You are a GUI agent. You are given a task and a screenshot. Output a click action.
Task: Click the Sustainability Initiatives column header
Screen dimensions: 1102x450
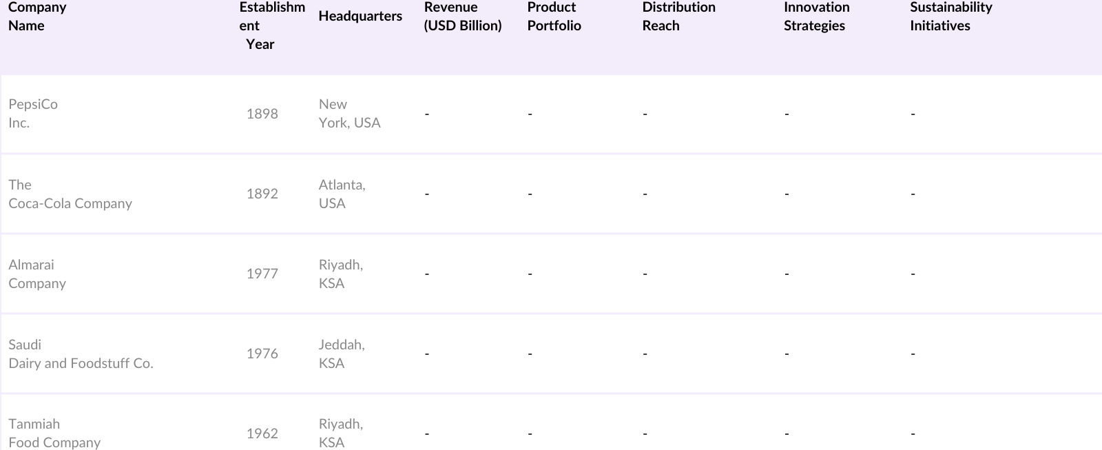(950, 17)
